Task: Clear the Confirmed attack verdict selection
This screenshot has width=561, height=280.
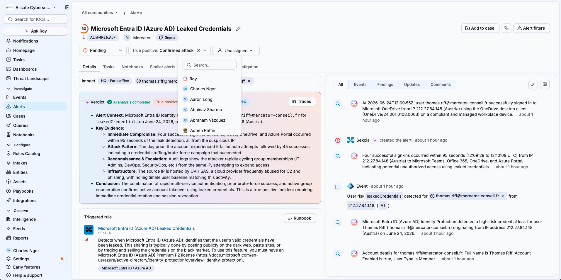Action: [x=199, y=50]
